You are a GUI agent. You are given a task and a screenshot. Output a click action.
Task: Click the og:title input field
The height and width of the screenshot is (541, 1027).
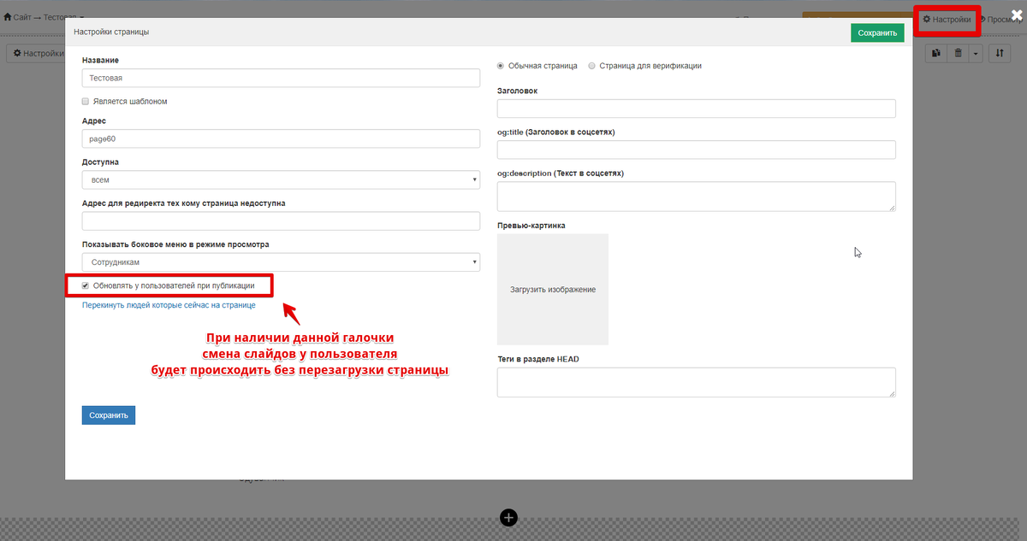tap(696, 150)
